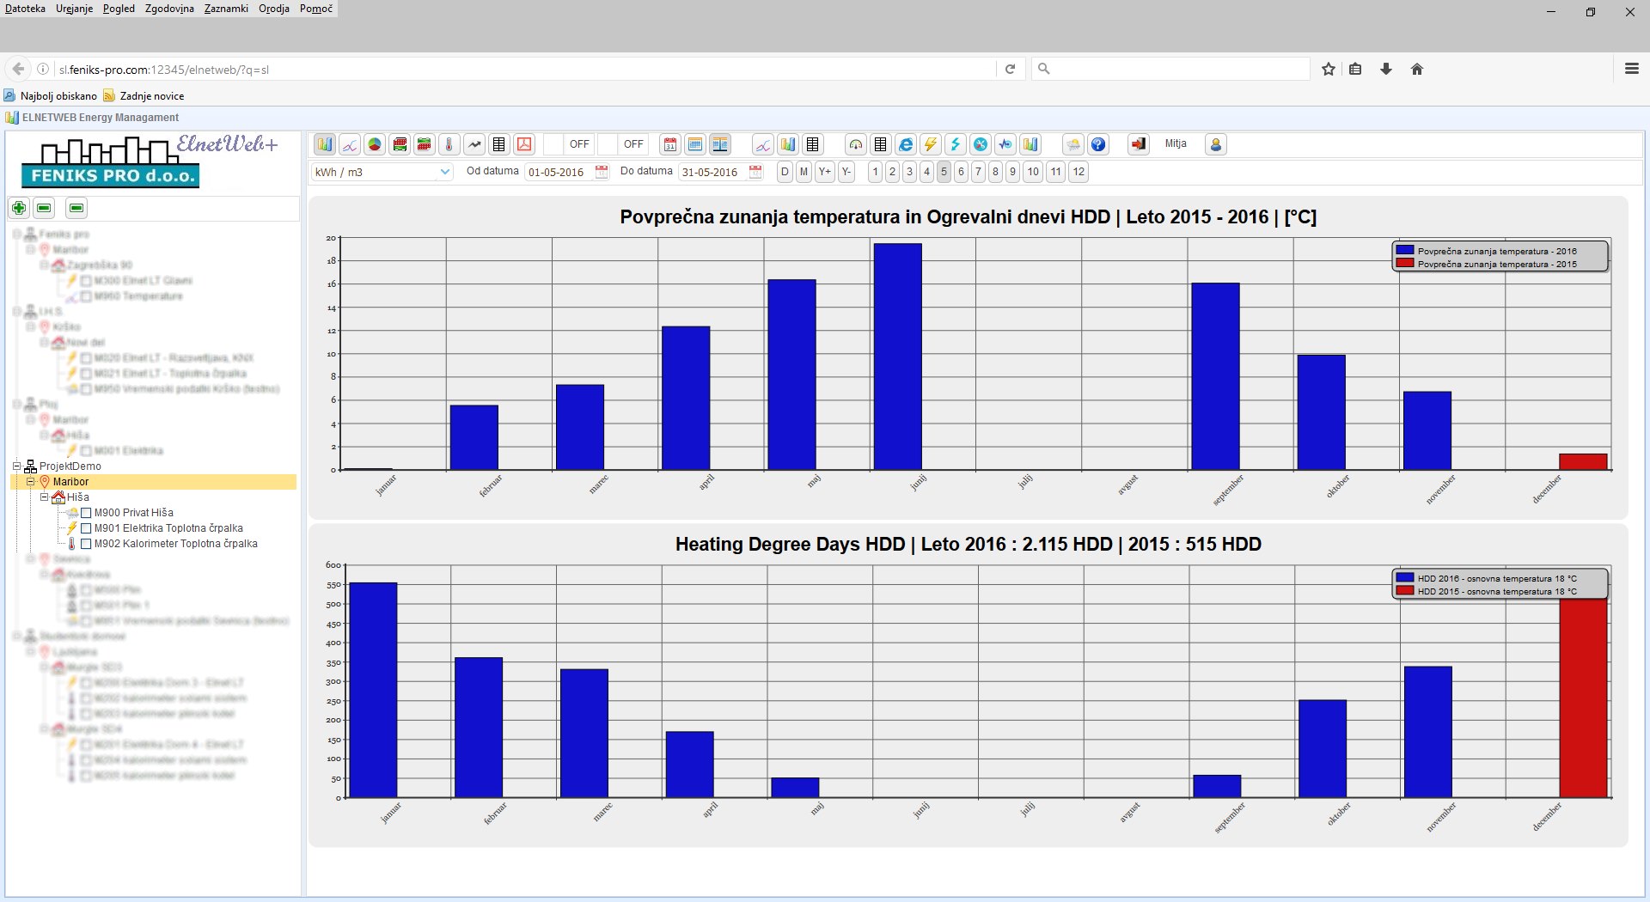1650x902 pixels.
Task: Click the green plus expand-all button
Action: click(19, 208)
